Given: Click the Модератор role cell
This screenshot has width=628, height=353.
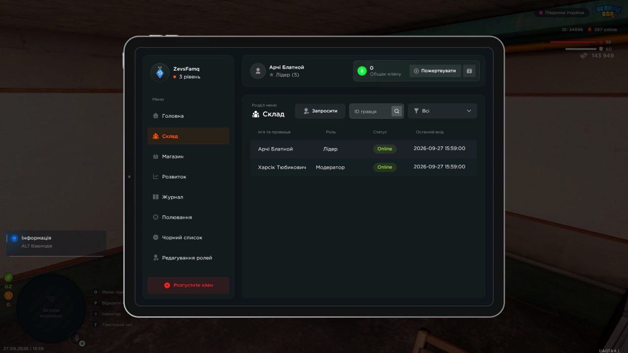Looking at the screenshot, I should tap(330, 167).
